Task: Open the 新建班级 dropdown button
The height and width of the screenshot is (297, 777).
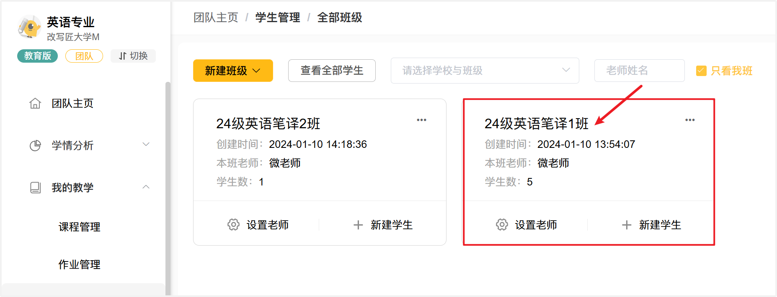Action: pos(233,71)
